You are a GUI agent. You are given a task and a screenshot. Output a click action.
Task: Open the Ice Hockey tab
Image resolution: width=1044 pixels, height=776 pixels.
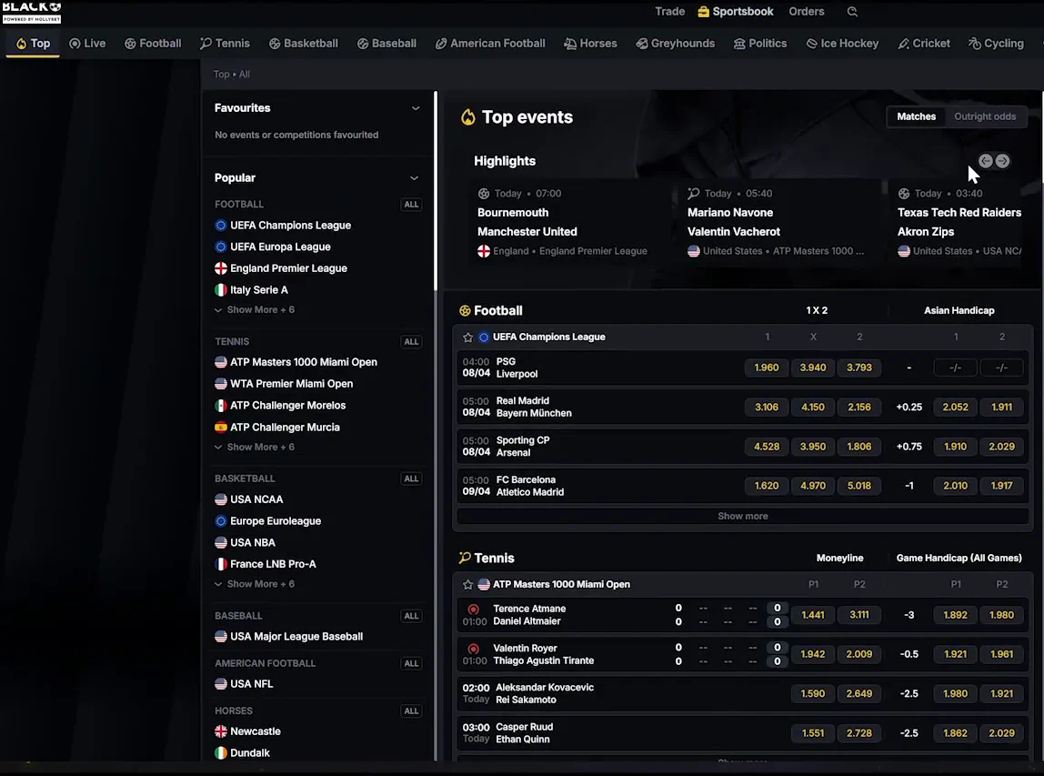pyautogui.click(x=842, y=44)
